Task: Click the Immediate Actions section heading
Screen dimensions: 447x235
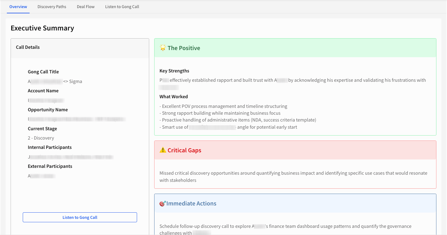Action: point(191,204)
